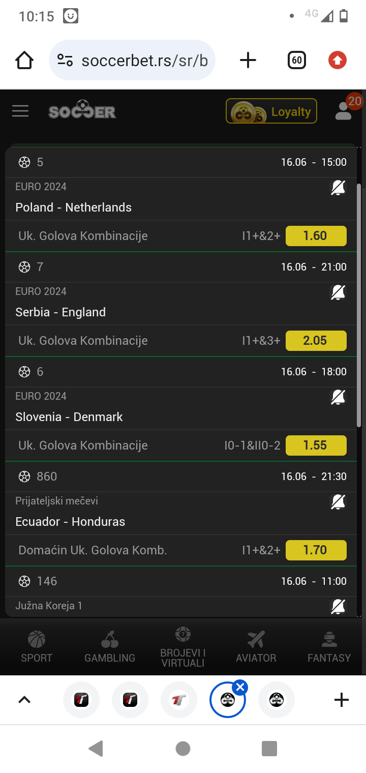Open the user account profile icon

(344, 111)
